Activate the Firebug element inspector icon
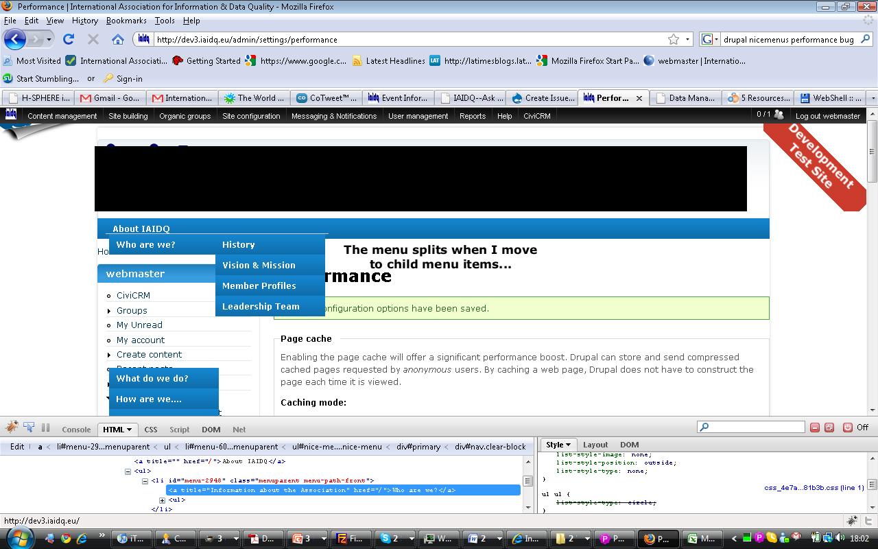 tap(29, 428)
